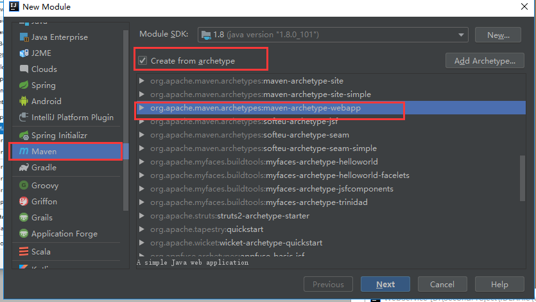The image size is (536, 302).
Task: Click the archetype list vertical scrollbar
Action: (x=523, y=178)
